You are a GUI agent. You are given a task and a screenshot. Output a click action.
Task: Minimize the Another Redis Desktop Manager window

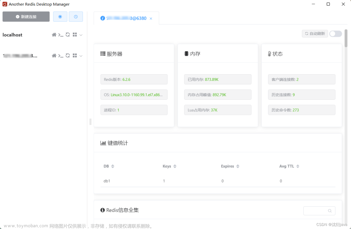click(x=313, y=4)
